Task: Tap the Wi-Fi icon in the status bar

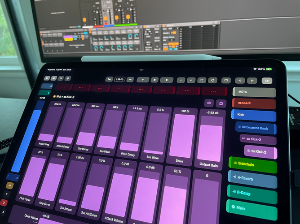Action: coord(255,69)
